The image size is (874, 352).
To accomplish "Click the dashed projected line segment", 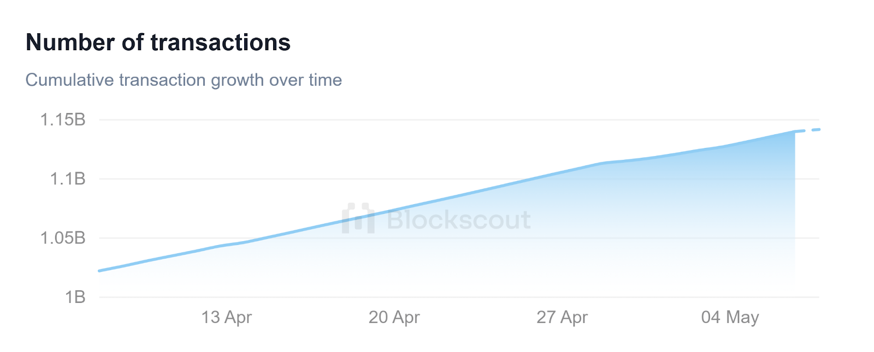I will click(x=808, y=130).
